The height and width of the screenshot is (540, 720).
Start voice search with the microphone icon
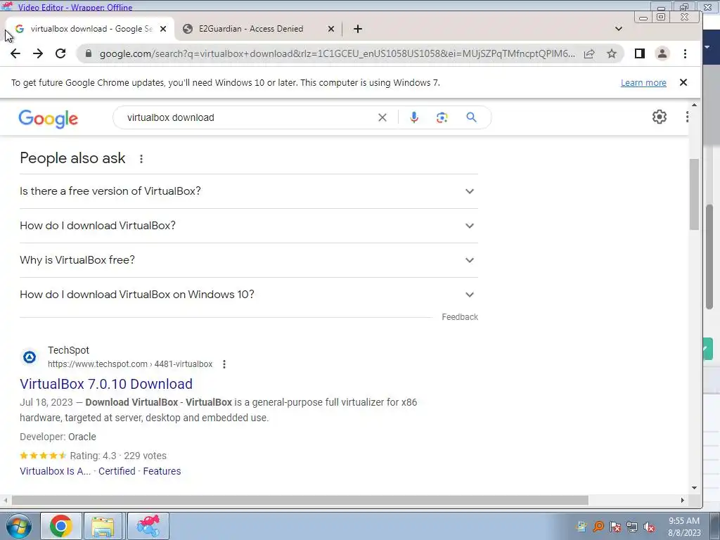(x=413, y=117)
